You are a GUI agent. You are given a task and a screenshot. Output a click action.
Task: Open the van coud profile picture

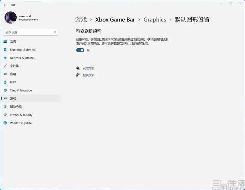click(x=11, y=18)
